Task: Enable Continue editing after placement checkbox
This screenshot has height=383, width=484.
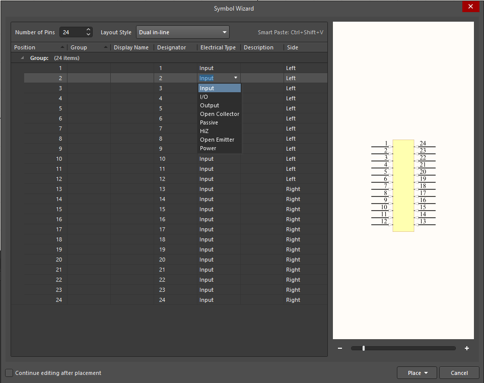Action: tap(9, 373)
